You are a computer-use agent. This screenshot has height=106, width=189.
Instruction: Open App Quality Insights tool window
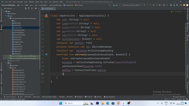coord(49,97)
